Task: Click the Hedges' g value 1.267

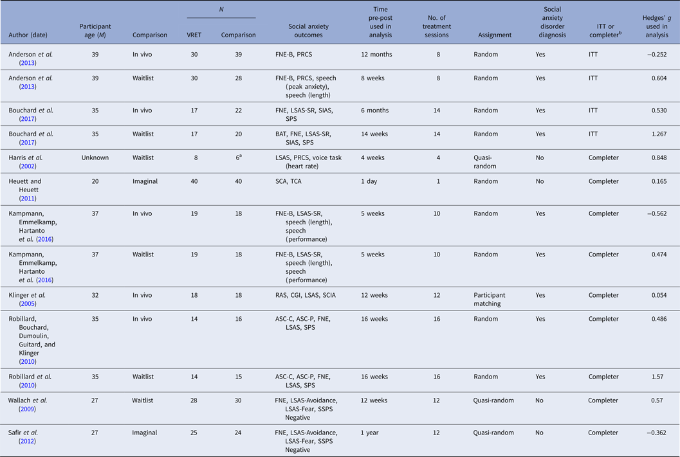Action: [658, 134]
